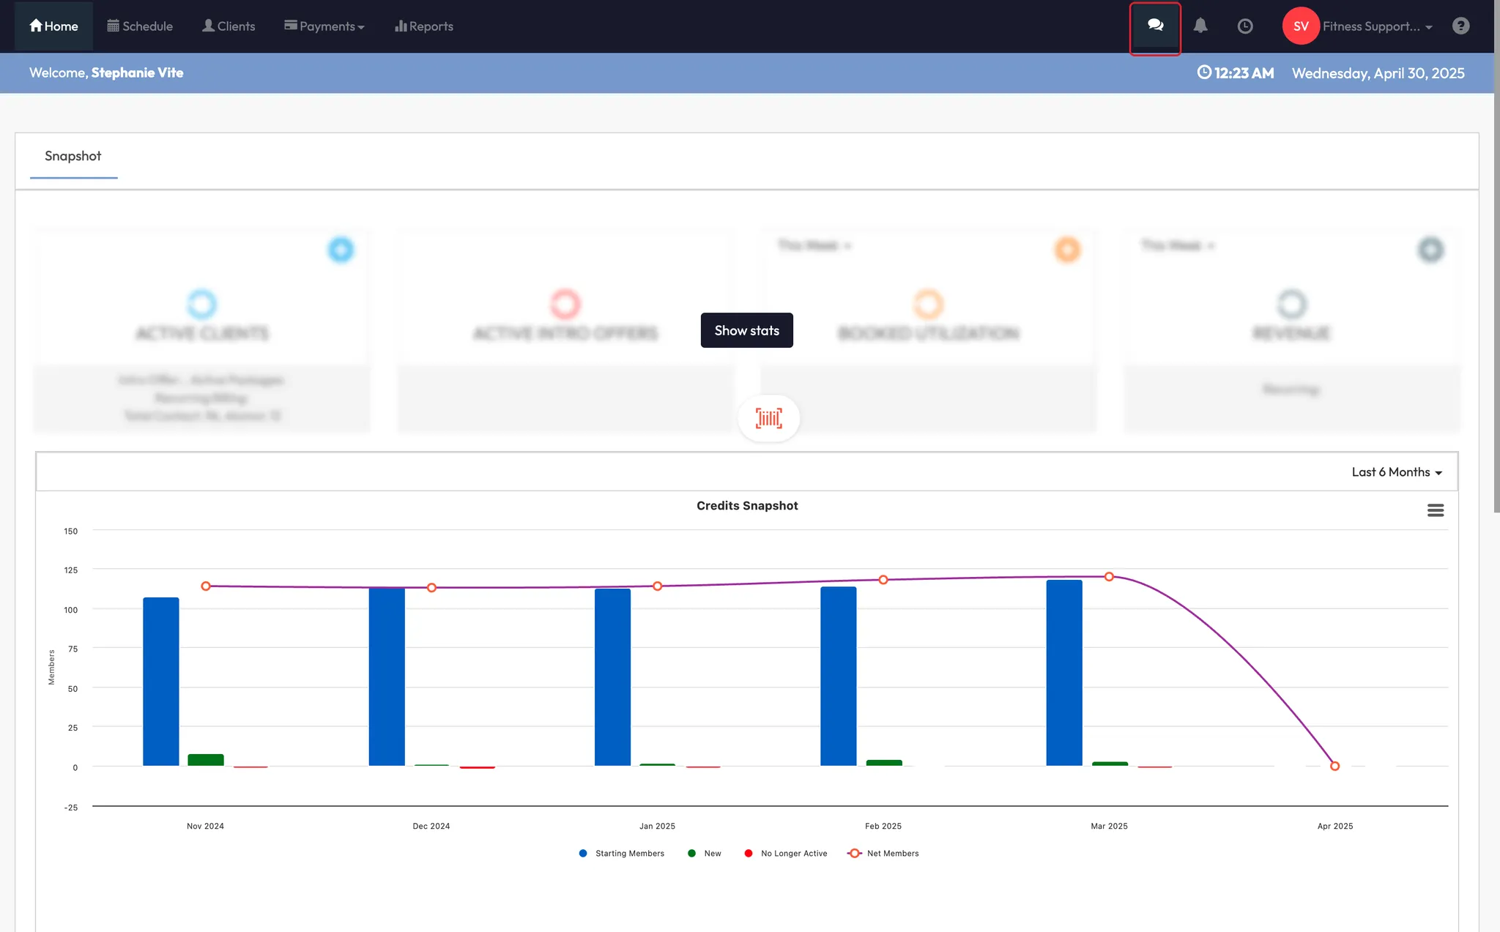Toggle Starting Members legend series
Image resolution: width=1500 pixels, height=932 pixels.
tap(628, 854)
